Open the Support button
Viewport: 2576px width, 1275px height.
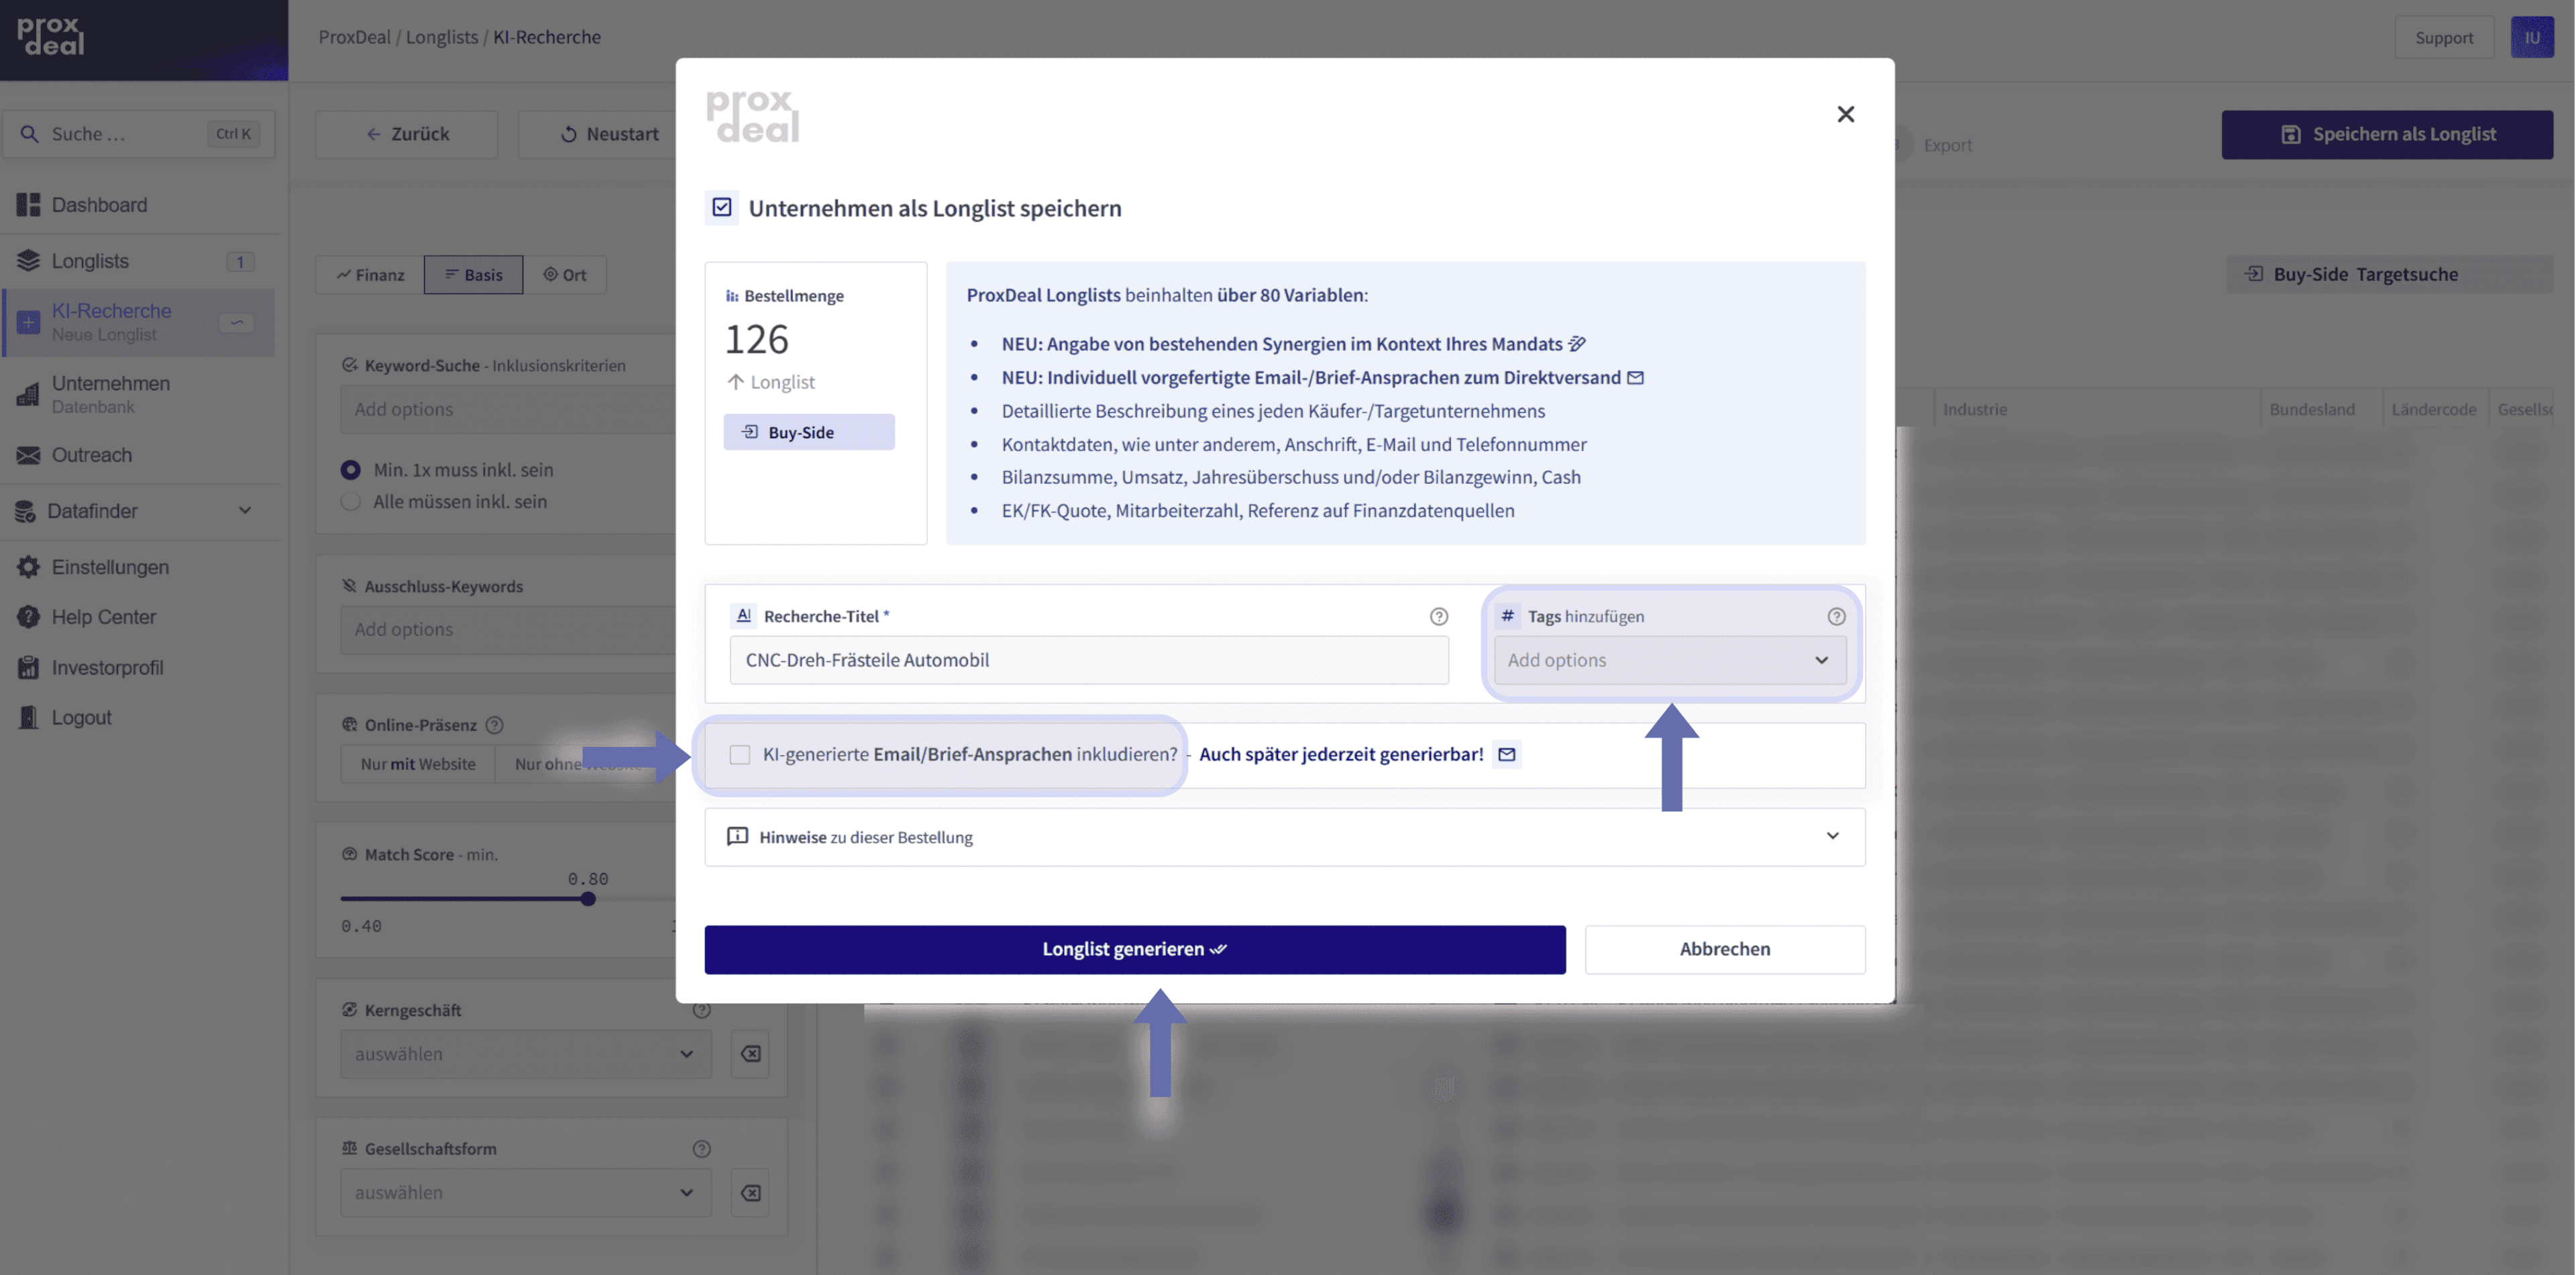coord(2443,37)
